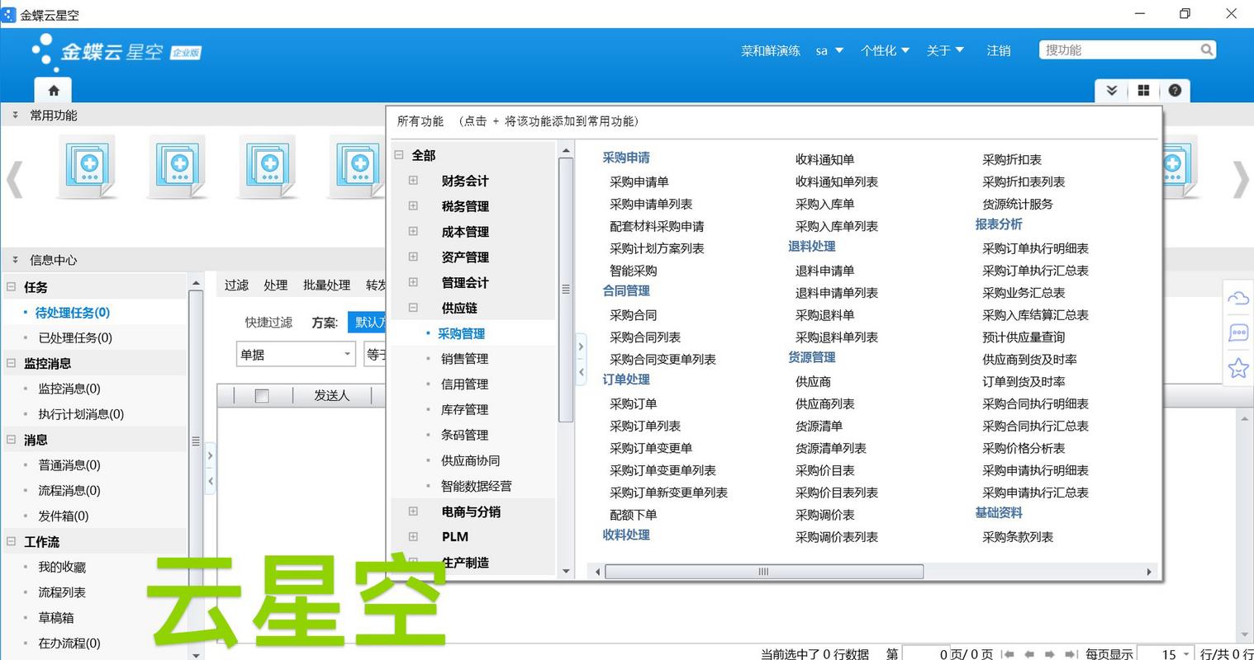Image resolution: width=1254 pixels, height=660 pixels.
Task: Open 发件箱(0) in messages
Action: tap(63, 516)
